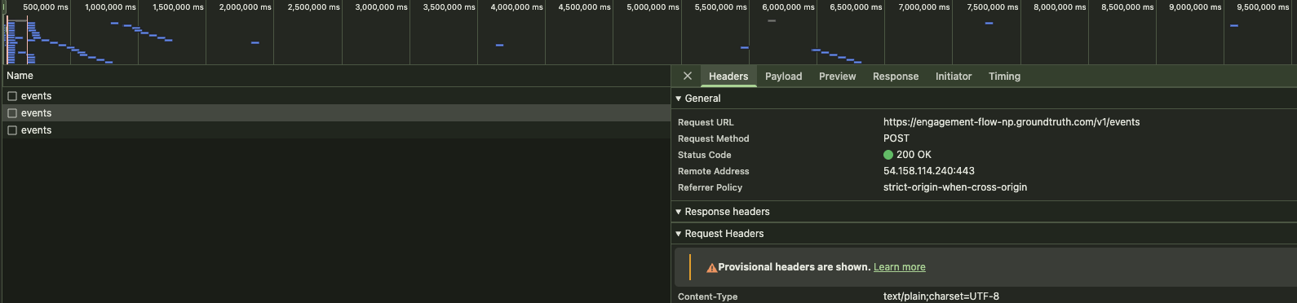Open the Initiator tab

pyautogui.click(x=954, y=77)
